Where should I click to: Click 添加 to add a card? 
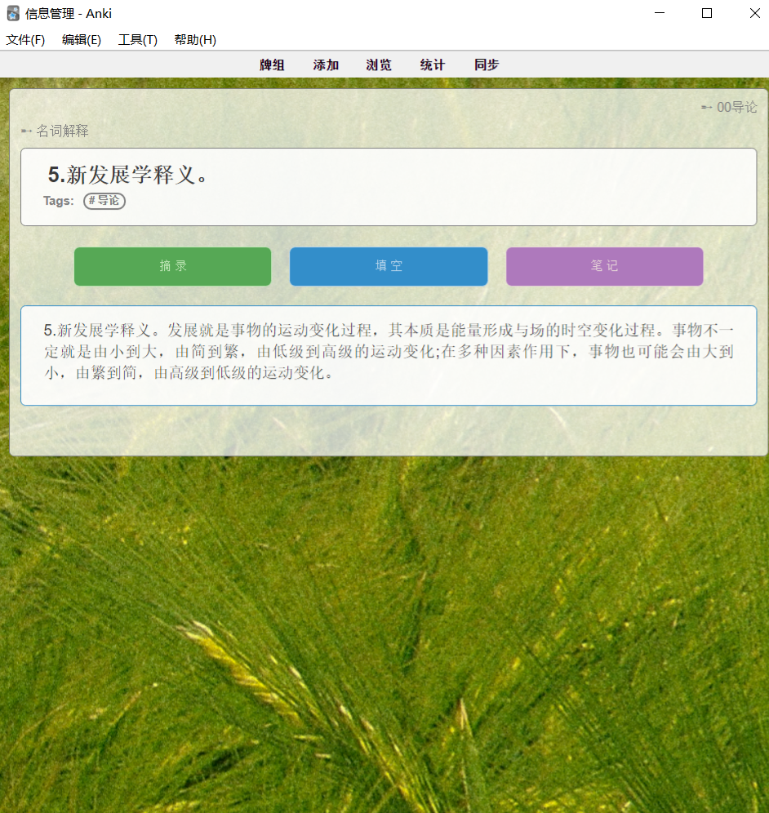[x=326, y=64]
